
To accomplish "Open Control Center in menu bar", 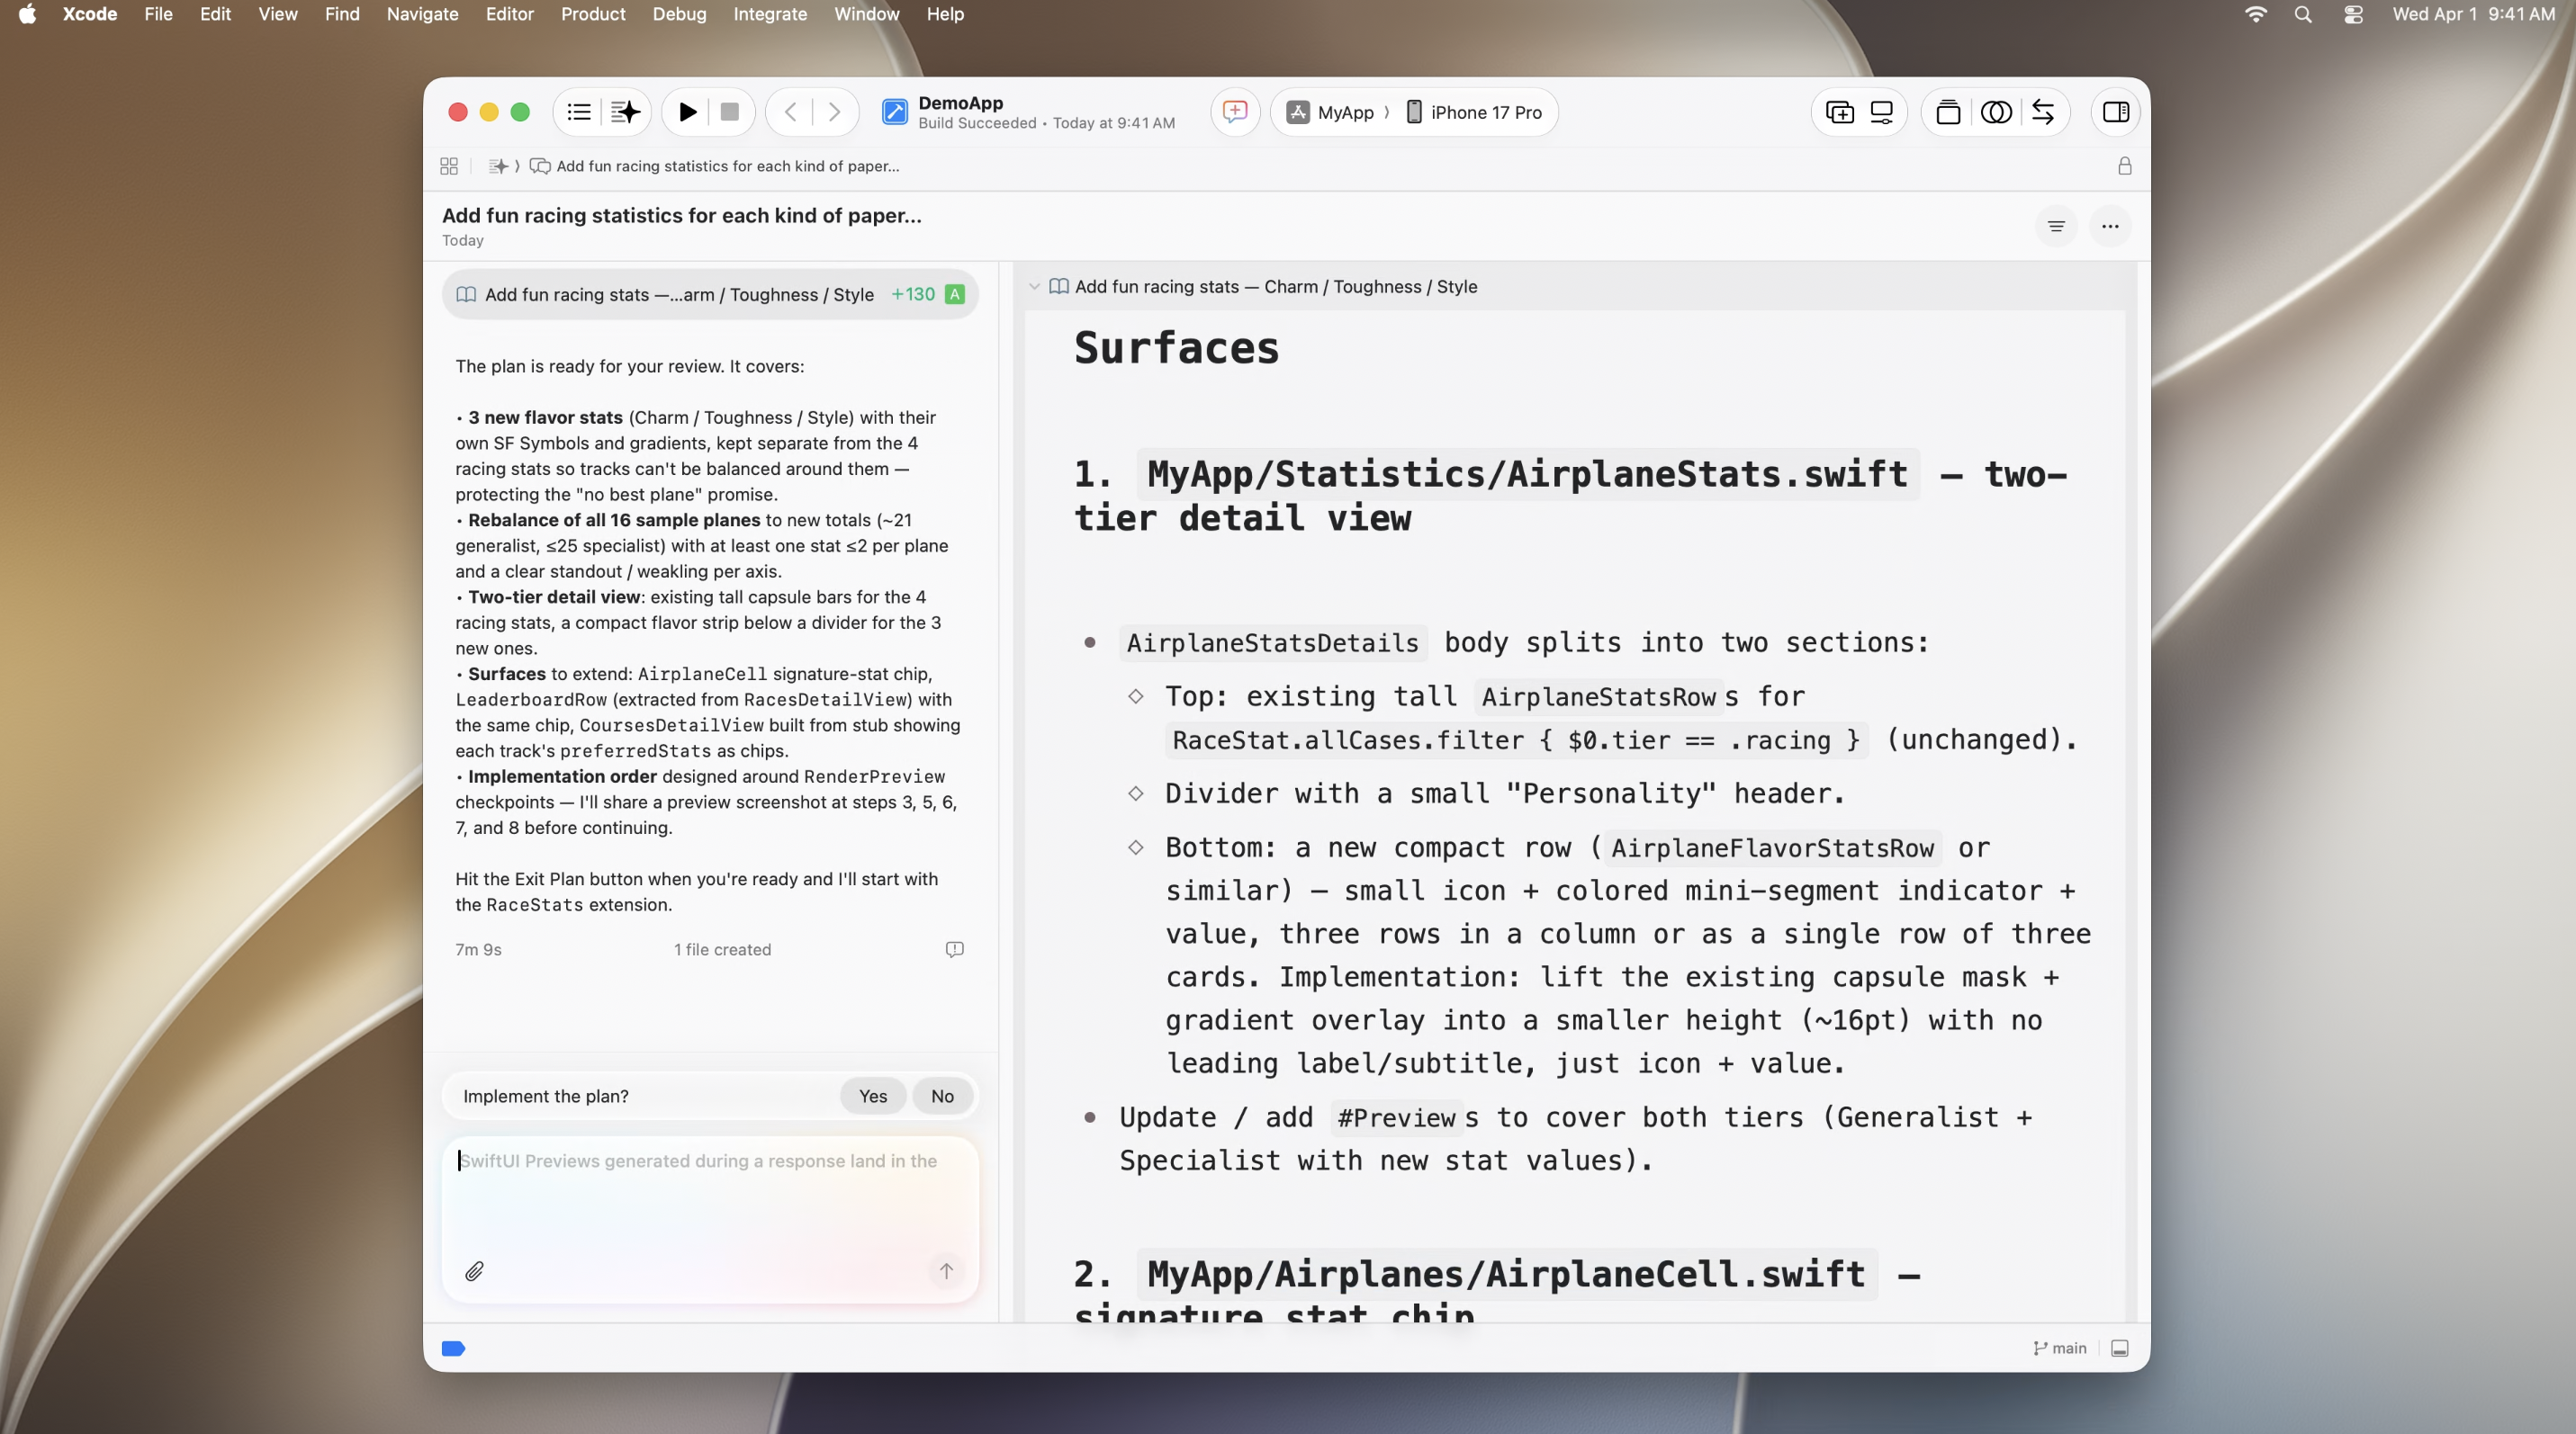I will (2353, 14).
